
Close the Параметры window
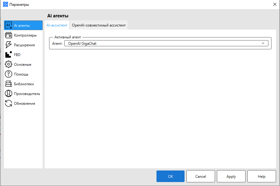[275, 4]
